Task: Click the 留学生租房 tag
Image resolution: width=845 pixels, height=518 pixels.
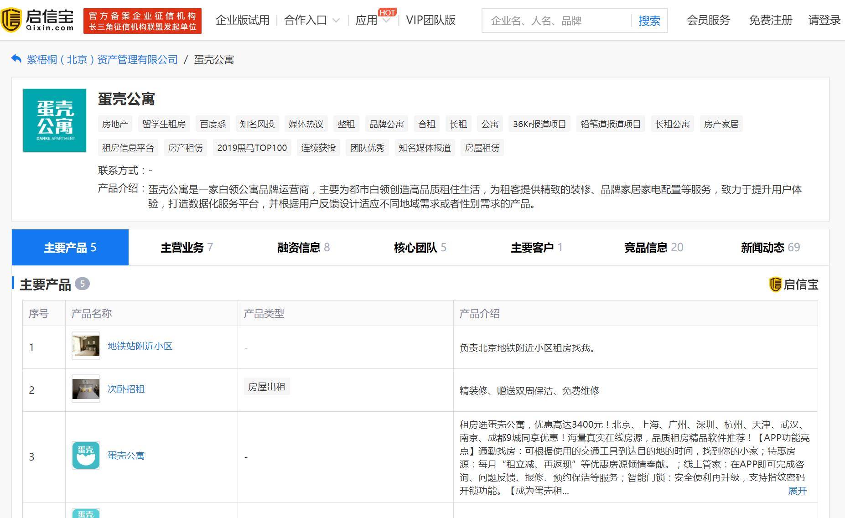Action: pyautogui.click(x=164, y=124)
